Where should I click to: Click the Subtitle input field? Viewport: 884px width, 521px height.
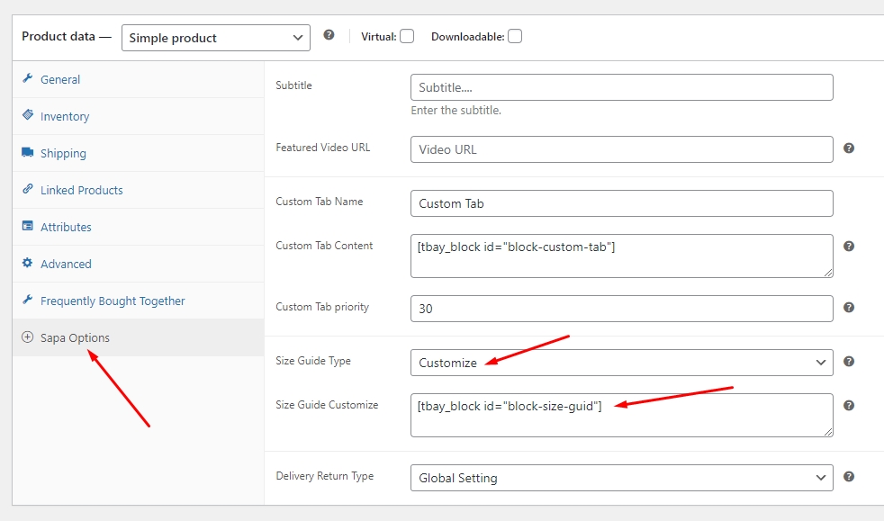click(621, 87)
